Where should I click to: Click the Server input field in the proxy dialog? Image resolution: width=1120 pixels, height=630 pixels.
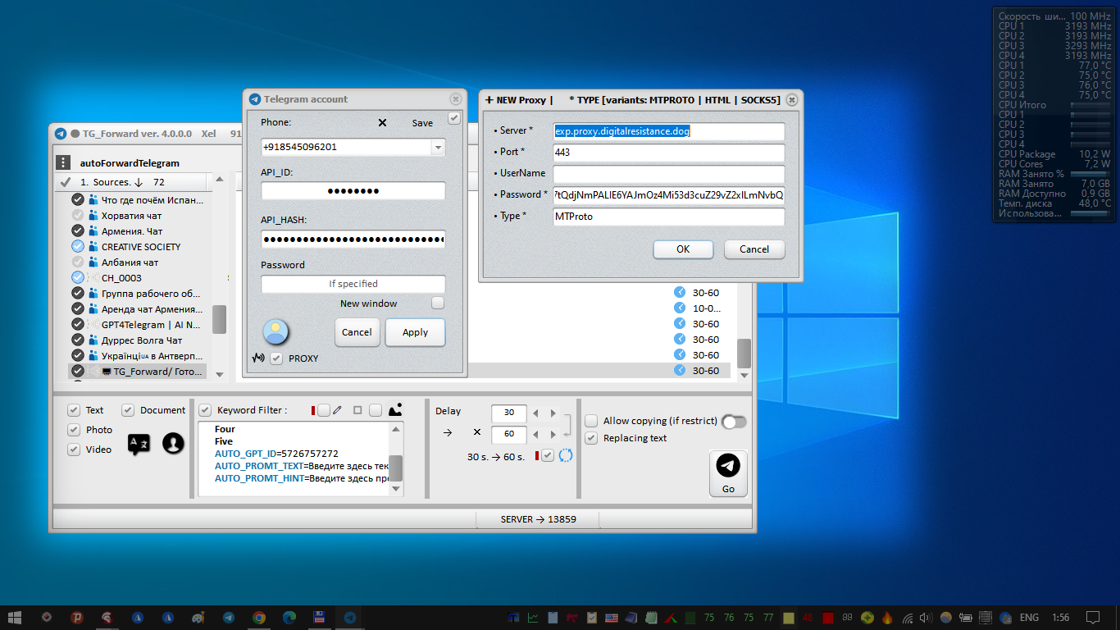(668, 130)
